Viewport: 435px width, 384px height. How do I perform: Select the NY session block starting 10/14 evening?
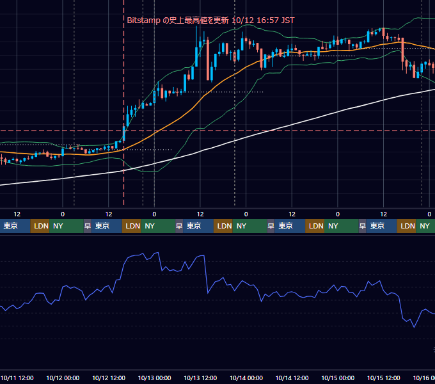[x=342, y=226]
